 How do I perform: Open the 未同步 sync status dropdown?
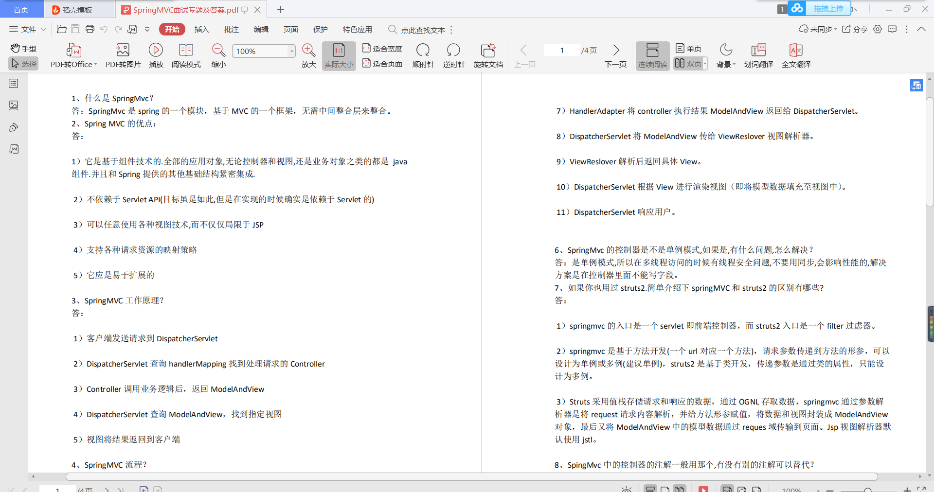point(818,29)
